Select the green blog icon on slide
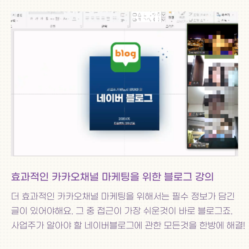Screen dimensions: 249x249 tap(125, 57)
